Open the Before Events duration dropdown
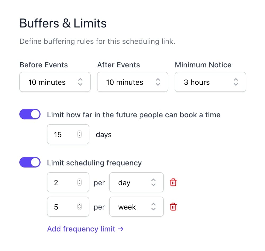Screen dimensions: 265x251 pyautogui.click(x=55, y=82)
